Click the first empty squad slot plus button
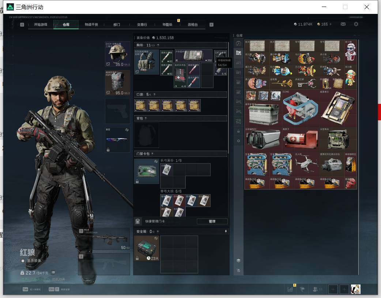The image size is (381, 298). (333, 289)
